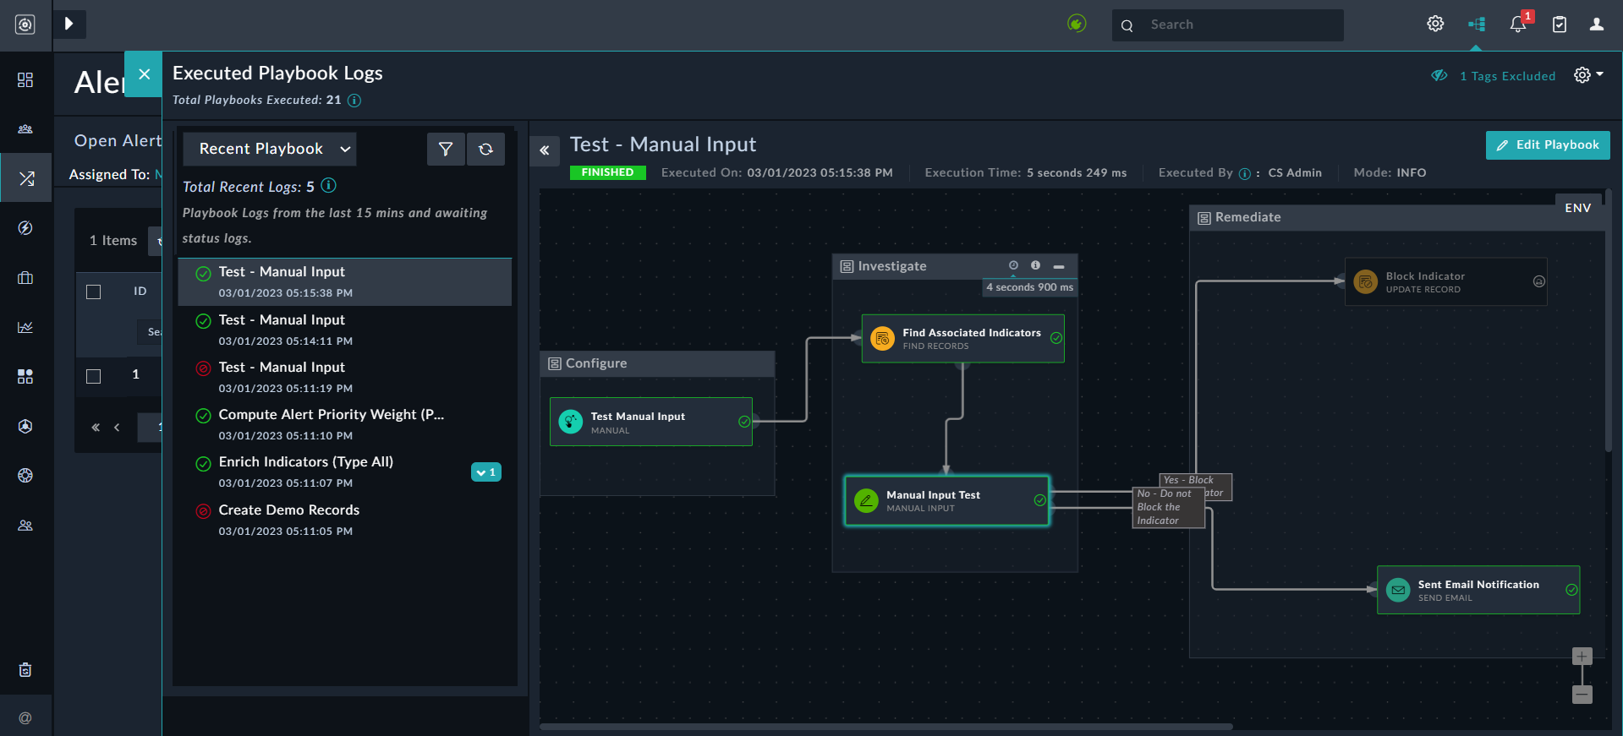The width and height of the screenshot is (1623, 736).
Task: Click the filter icon in logs panel
Action: [x=446, y=149]
